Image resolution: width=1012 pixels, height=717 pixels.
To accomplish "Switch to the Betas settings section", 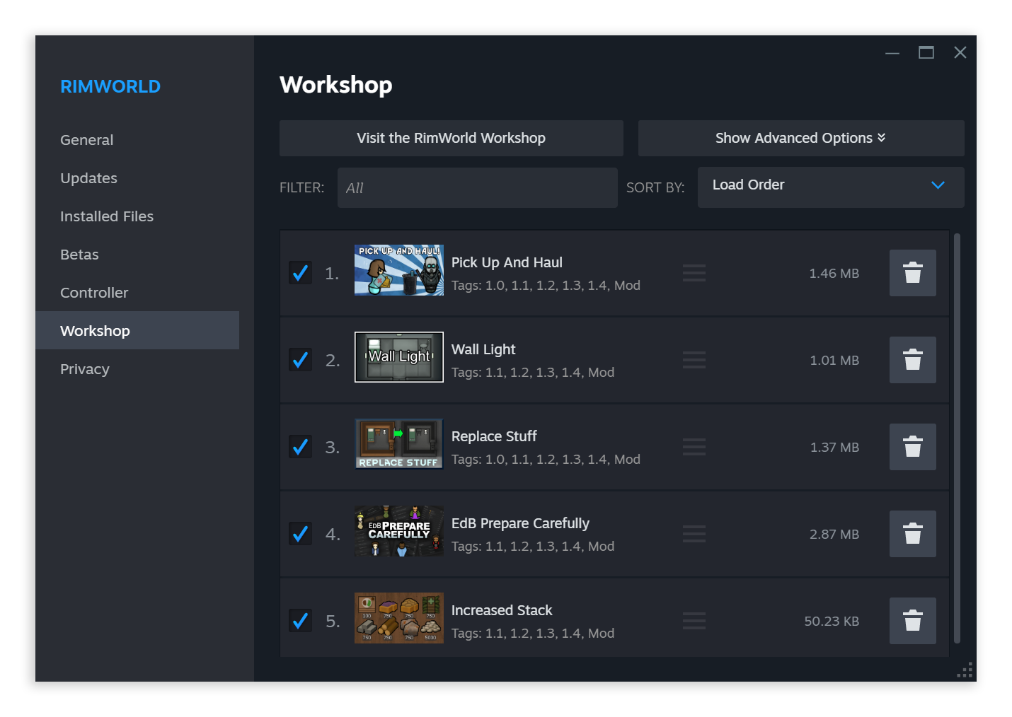I will click(79, 254).
